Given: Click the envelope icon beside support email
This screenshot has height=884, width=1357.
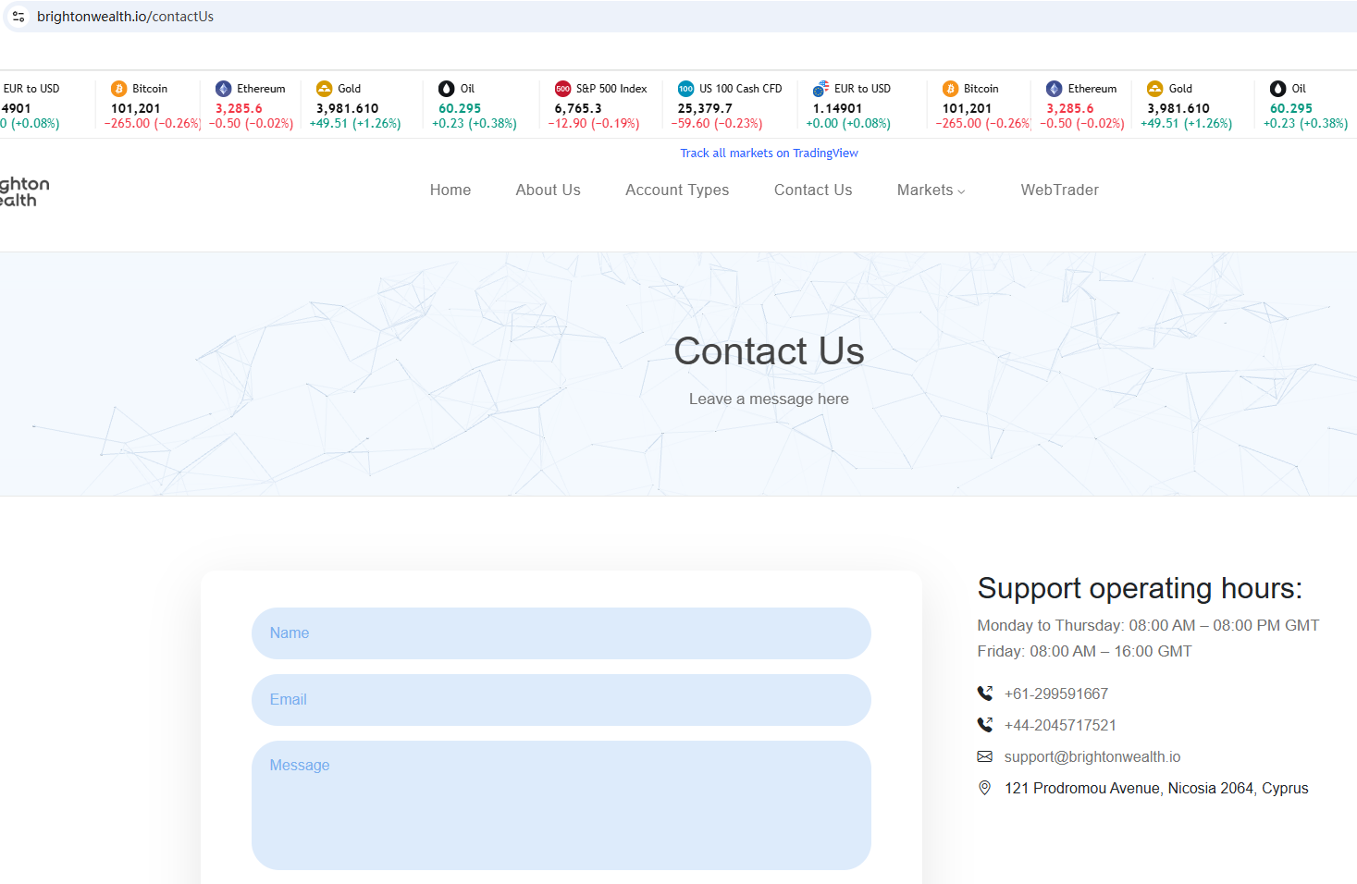Looking at the screenshot, I should pyautogui.click(x=985, y=756).
